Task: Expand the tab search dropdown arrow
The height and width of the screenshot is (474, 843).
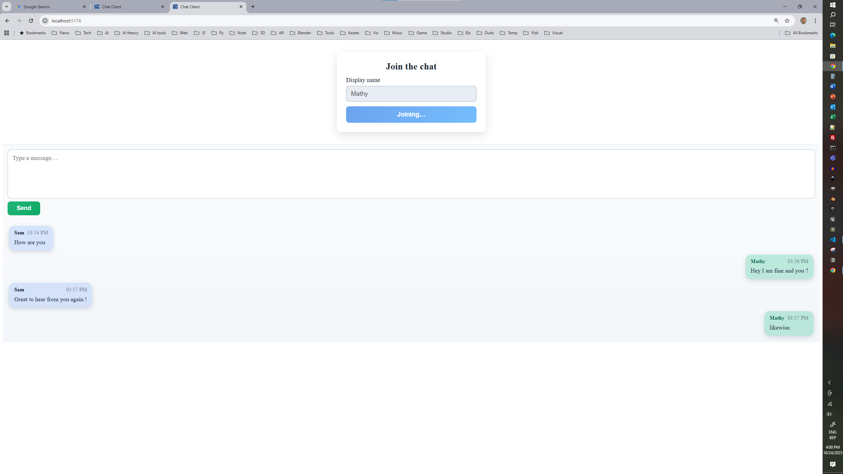Action: (7, 7)
